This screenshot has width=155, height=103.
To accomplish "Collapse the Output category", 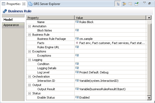I will [29, 85].
